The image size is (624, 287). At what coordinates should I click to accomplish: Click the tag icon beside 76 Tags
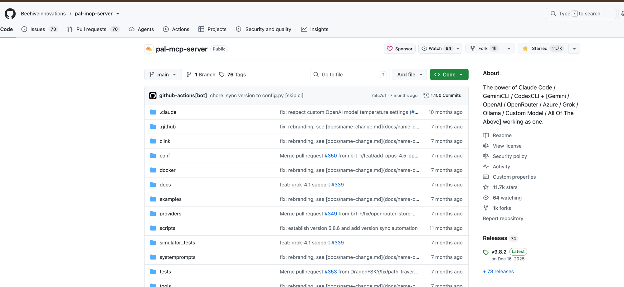[x=222, y=75]
